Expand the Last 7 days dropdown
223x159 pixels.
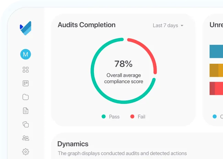click(168, 25)
